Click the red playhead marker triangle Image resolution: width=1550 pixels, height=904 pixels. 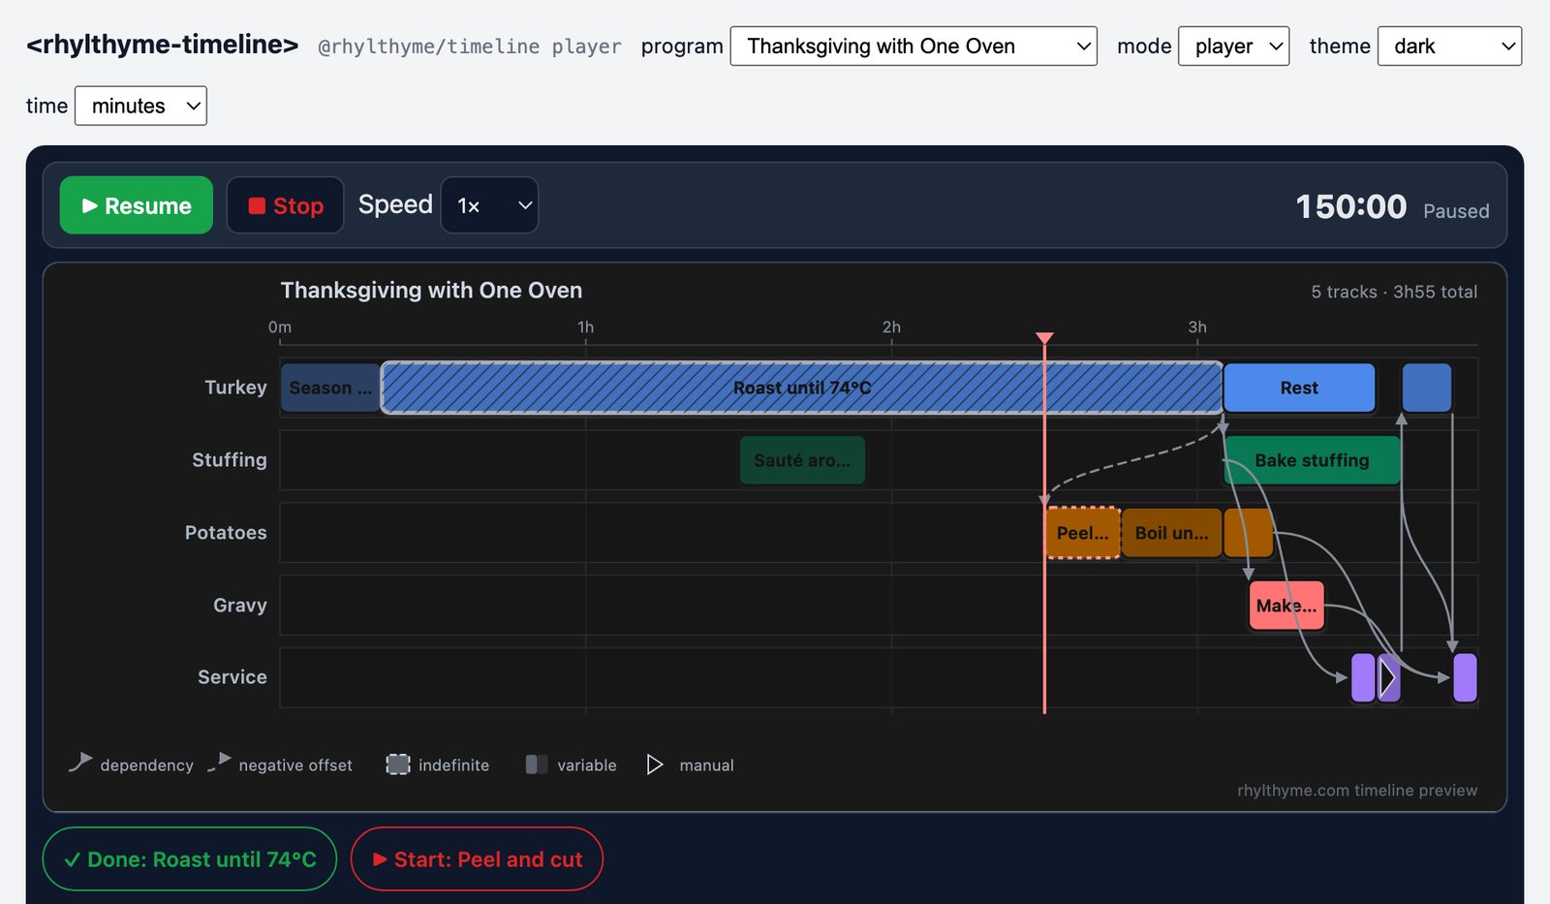pos(1044,338)
